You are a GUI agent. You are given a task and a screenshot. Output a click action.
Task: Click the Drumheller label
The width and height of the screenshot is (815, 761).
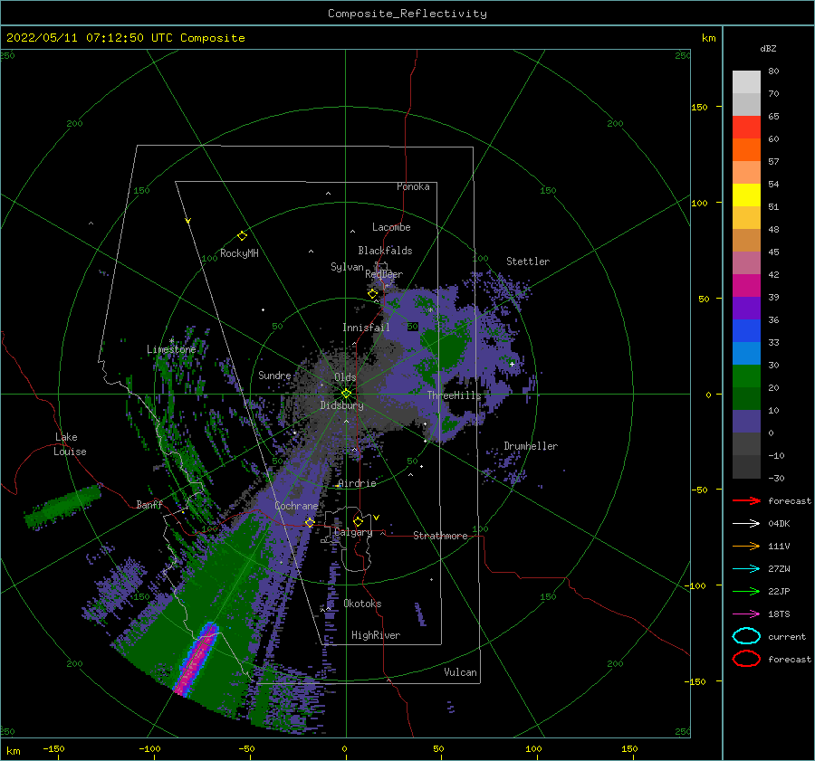click(531, 446)
